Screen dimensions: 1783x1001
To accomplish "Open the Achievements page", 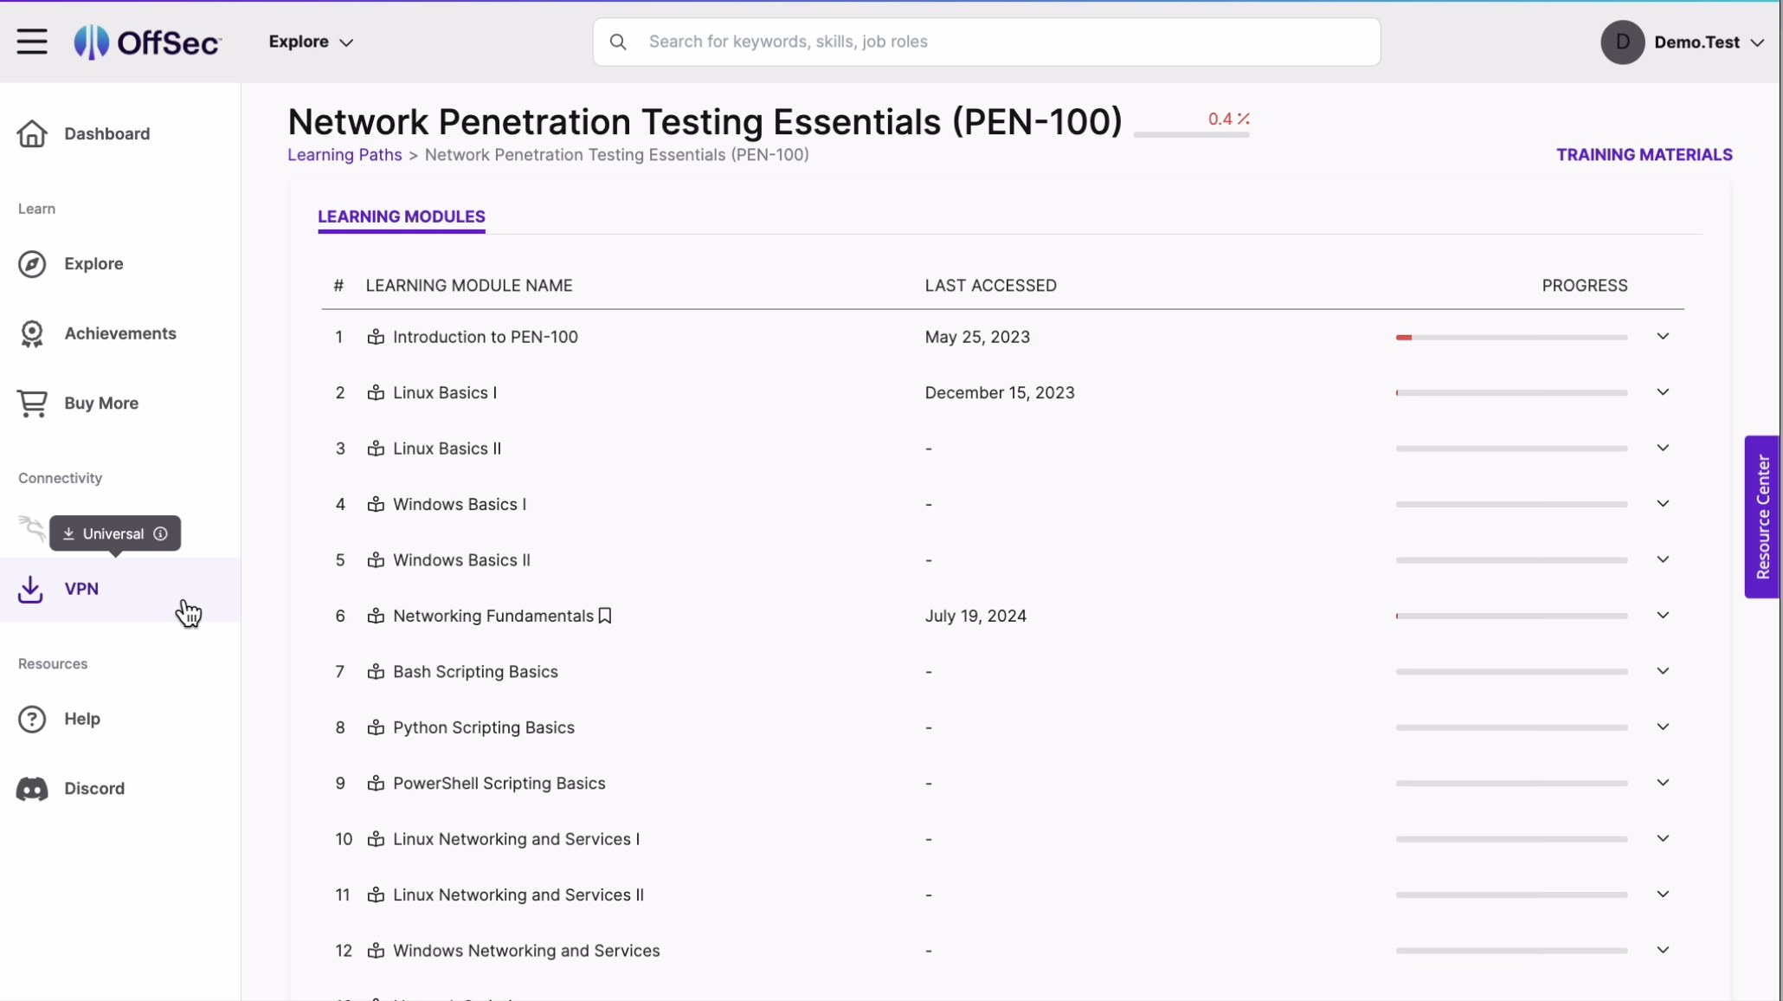I will (119, 333).
